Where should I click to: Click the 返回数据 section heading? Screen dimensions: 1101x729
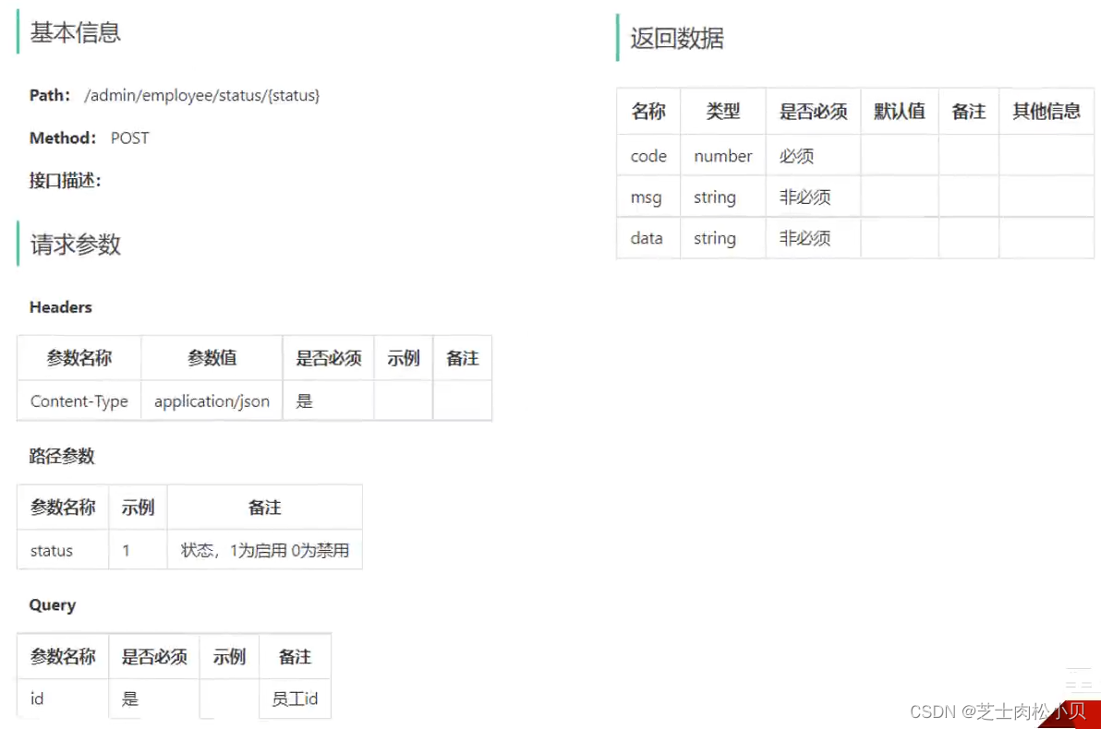coord(677,39)
